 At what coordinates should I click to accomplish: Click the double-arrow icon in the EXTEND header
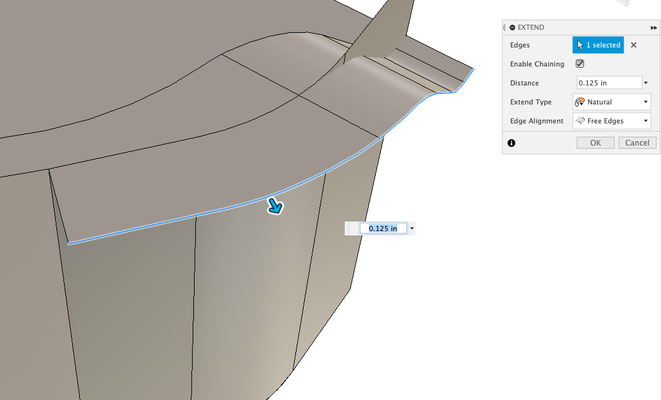pyautogui.click(x=653, y=27)
